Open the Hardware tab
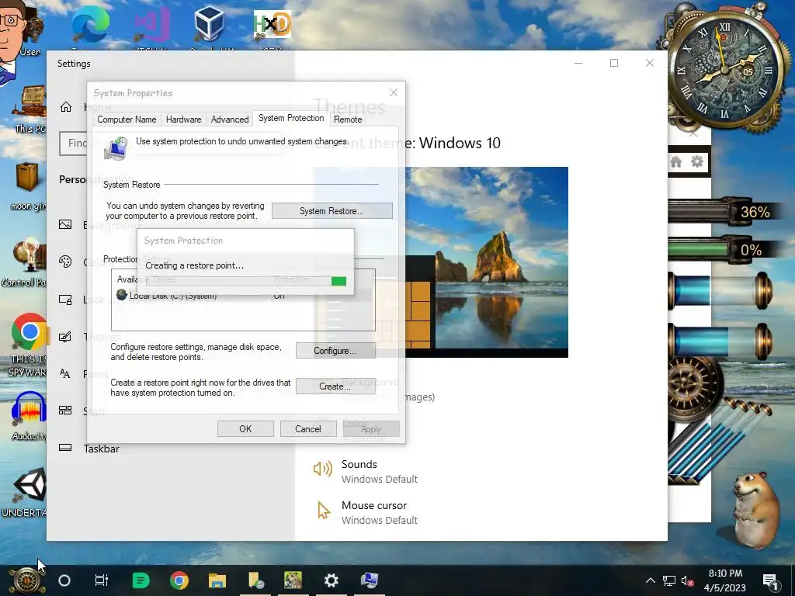The height and width of the screenshot is (596, 795). [x=183, y=119]
